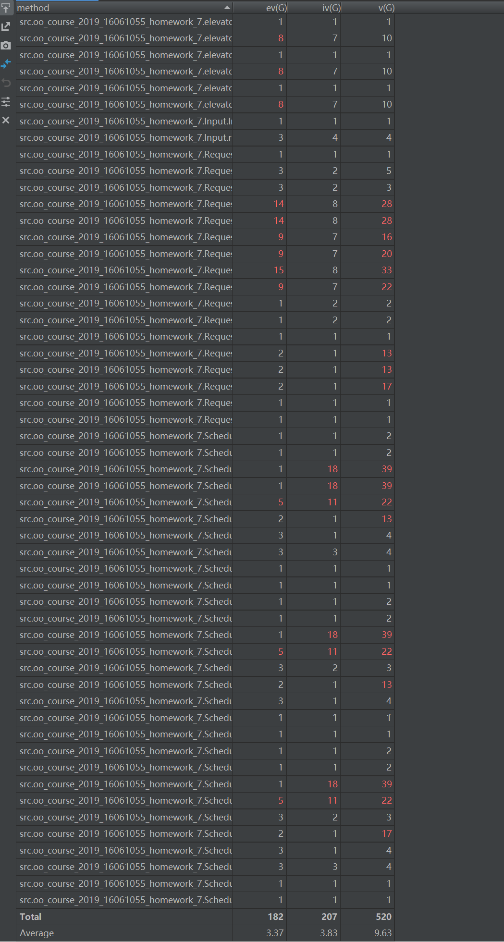
Task: Select the Input.r method row
Action: [125, 137]
